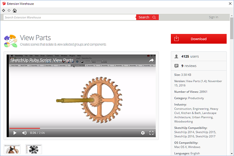The image size is (234, 156).
Task: Click the Productivity category text
Action: coord(196,98)
